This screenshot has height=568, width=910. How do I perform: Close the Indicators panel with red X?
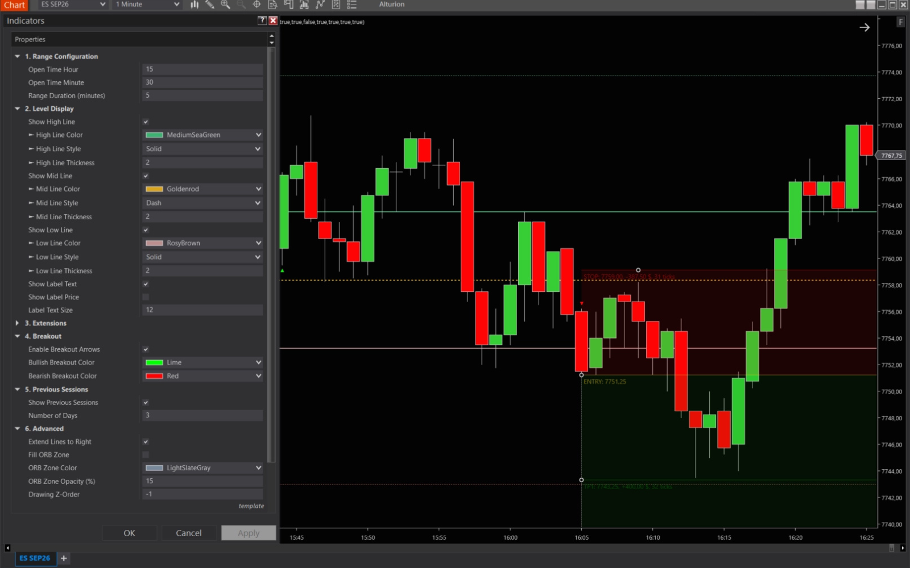point(273,20)
